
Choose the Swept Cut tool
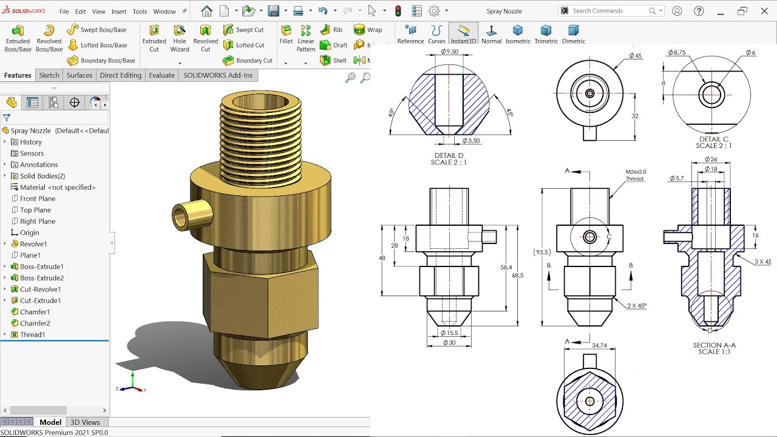pyautogui.click(x=243, y=30)
